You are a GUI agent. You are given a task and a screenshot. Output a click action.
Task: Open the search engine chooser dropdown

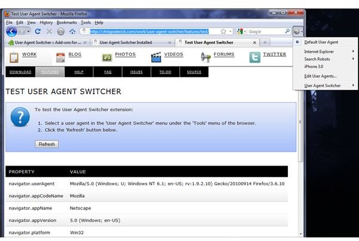coord(245,31)
